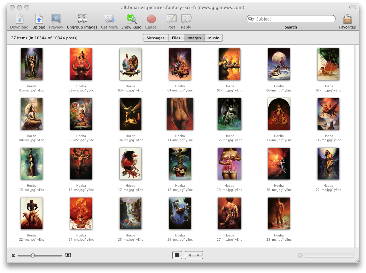
Task: Select the Hoeba 16-mc.jpg thumbnail
Action: (81, 164)
